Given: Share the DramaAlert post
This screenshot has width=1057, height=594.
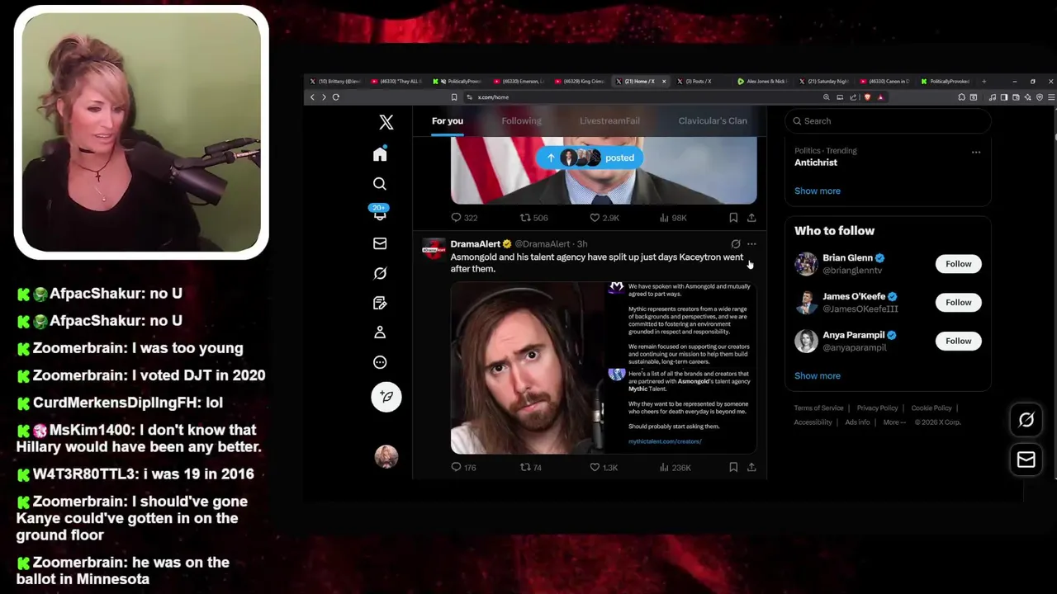Looking at the screenshot, I should point(751,467).
